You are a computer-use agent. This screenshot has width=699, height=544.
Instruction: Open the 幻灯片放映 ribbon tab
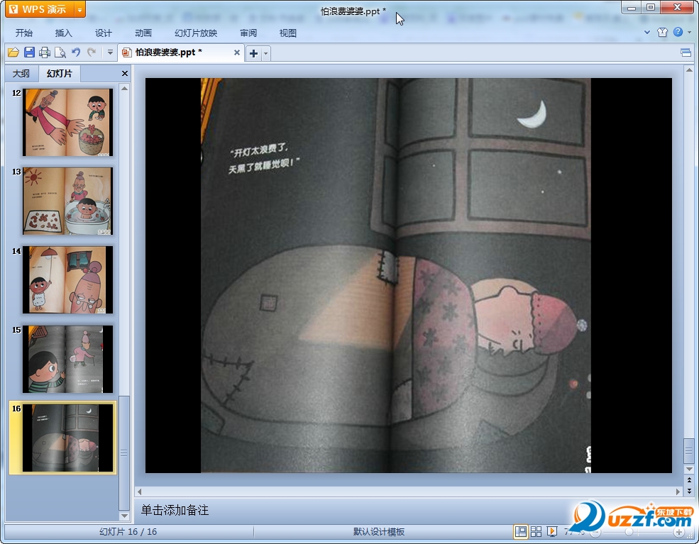pyautogui.click(x=196, y=33)
